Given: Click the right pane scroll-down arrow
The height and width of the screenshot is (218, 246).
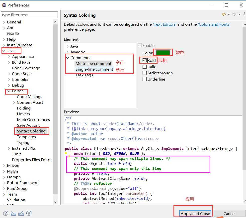Looking at the screenshot, I should 245,201.
